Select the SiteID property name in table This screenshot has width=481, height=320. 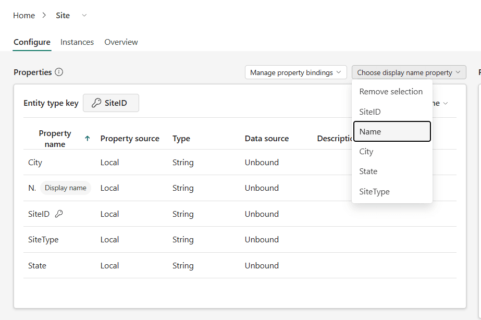point(39,214)
